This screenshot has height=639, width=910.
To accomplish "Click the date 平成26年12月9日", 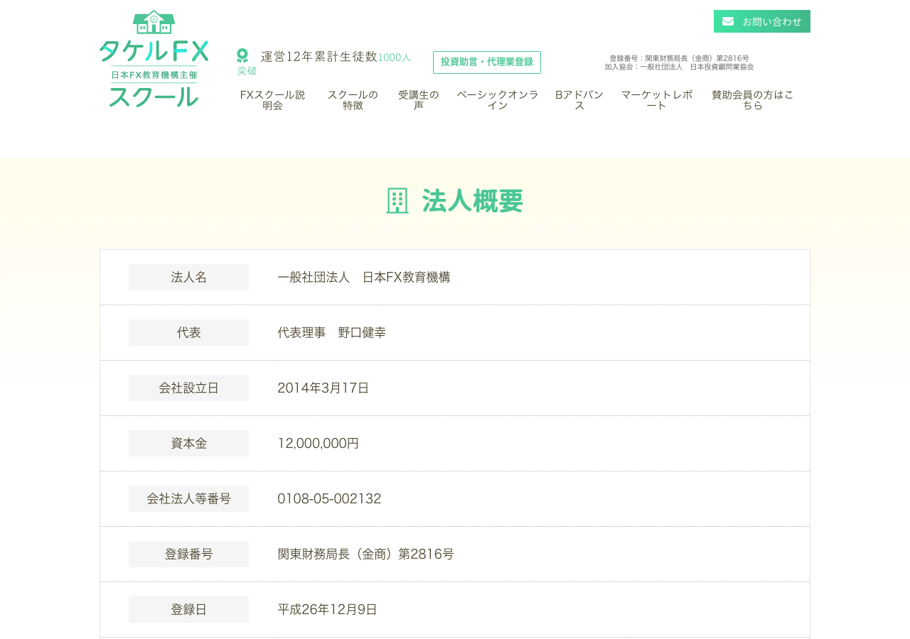I will [328, 610].
